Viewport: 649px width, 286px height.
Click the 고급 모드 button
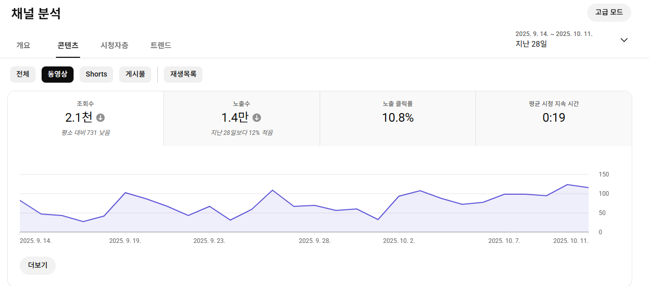[x=609, y=13]
